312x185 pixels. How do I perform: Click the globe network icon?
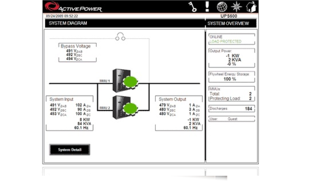click(x=222, y=7)
